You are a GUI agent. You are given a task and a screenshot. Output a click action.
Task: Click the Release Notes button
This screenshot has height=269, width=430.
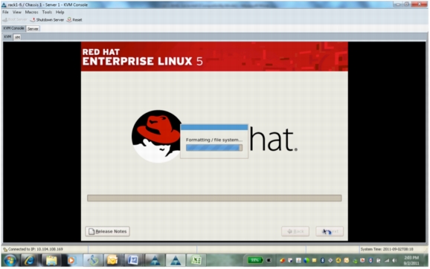pyautogui.click(x=107, y=231)
